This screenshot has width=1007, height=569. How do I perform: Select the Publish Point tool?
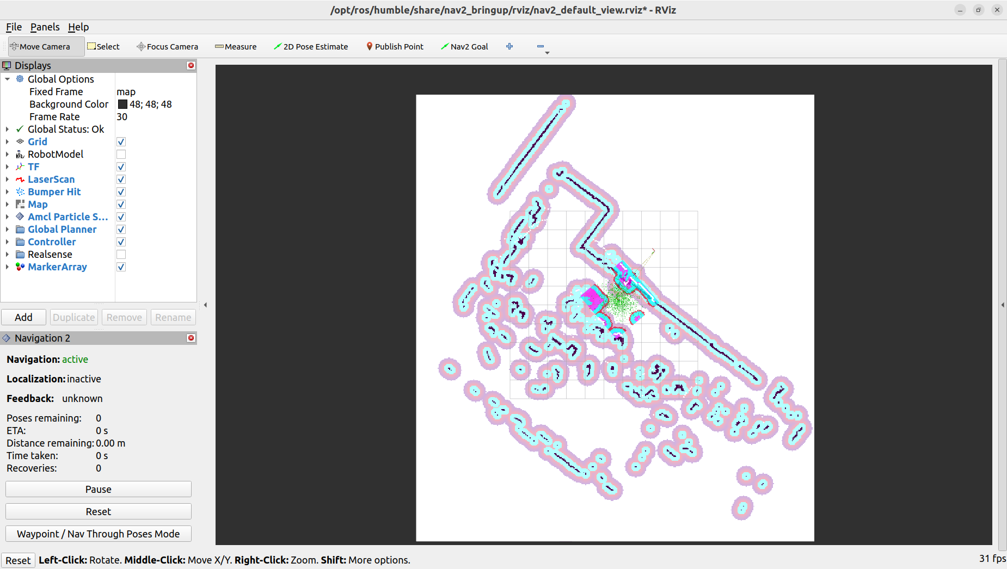tap(395, 46)
